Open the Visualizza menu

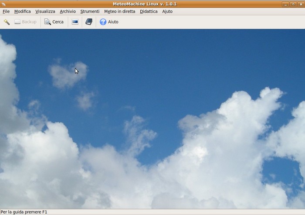coord(45,11)
